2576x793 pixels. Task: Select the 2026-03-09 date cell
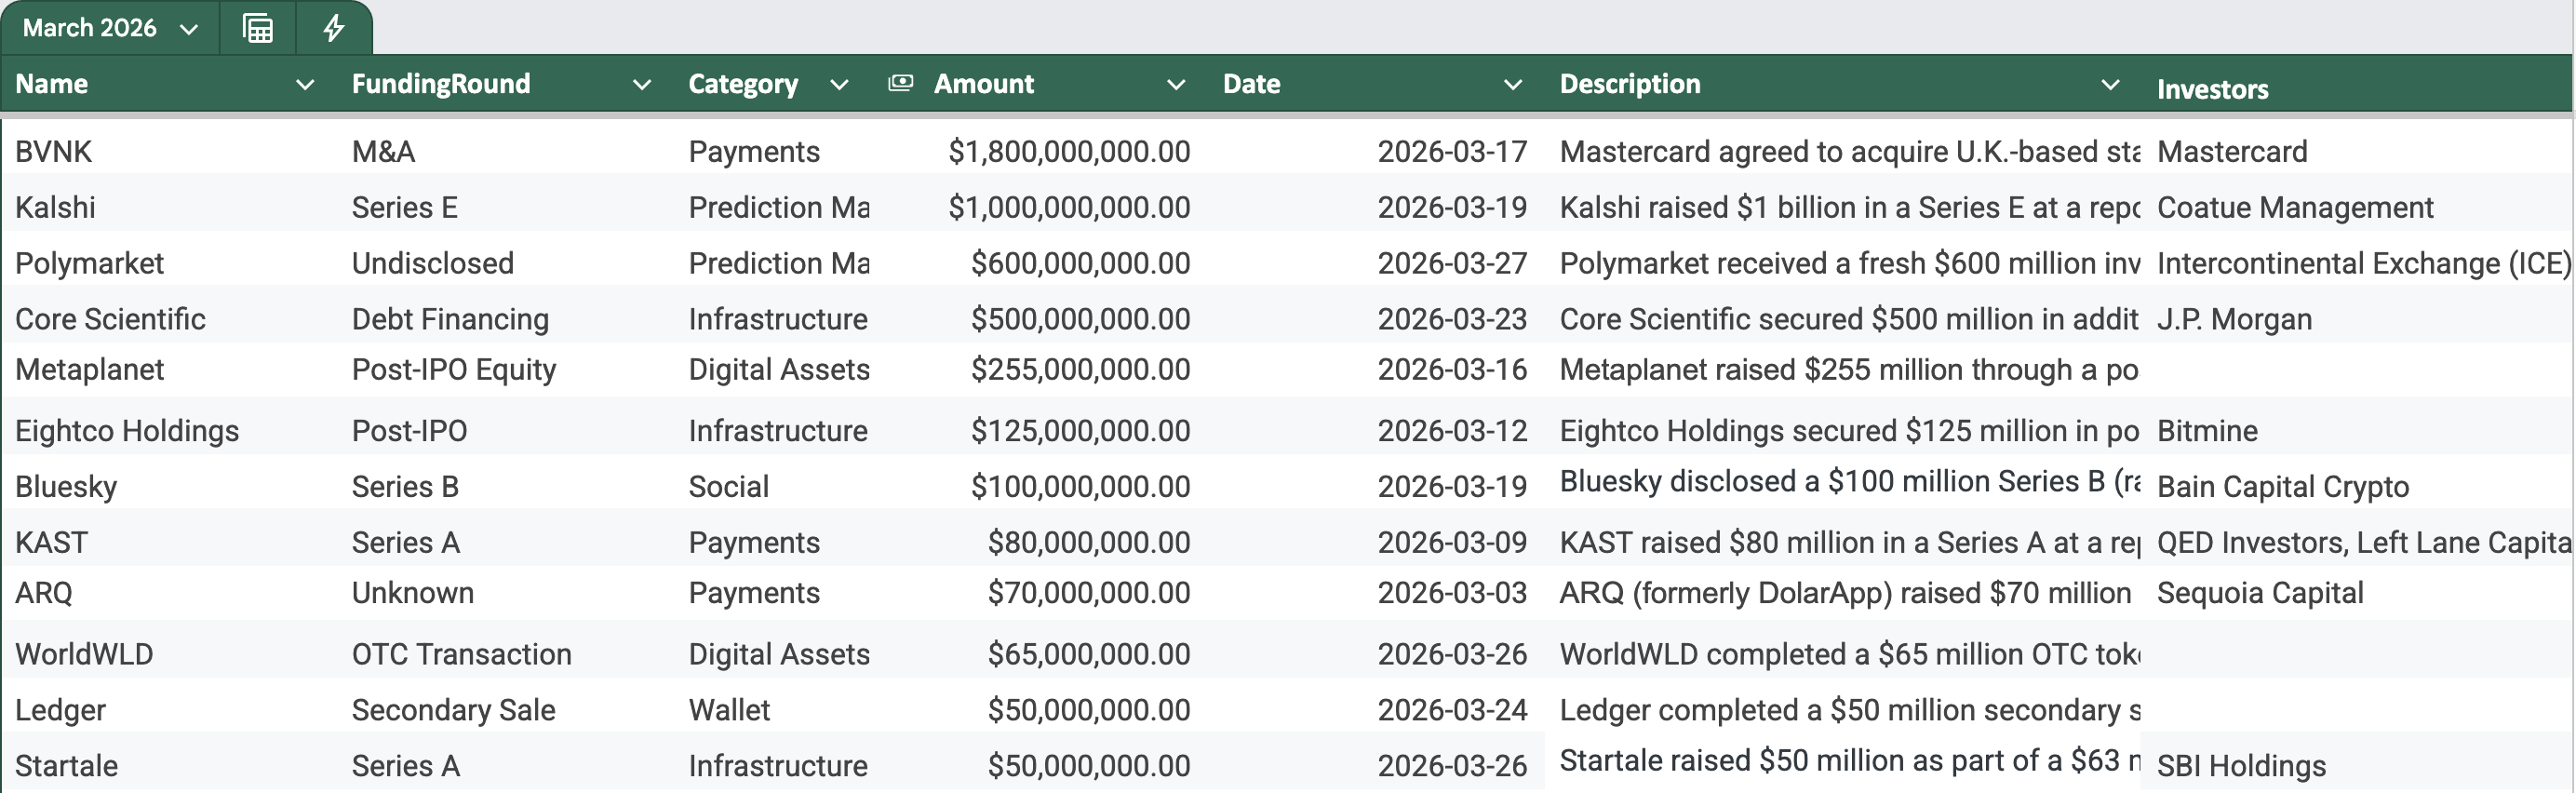coord(1452,543)
